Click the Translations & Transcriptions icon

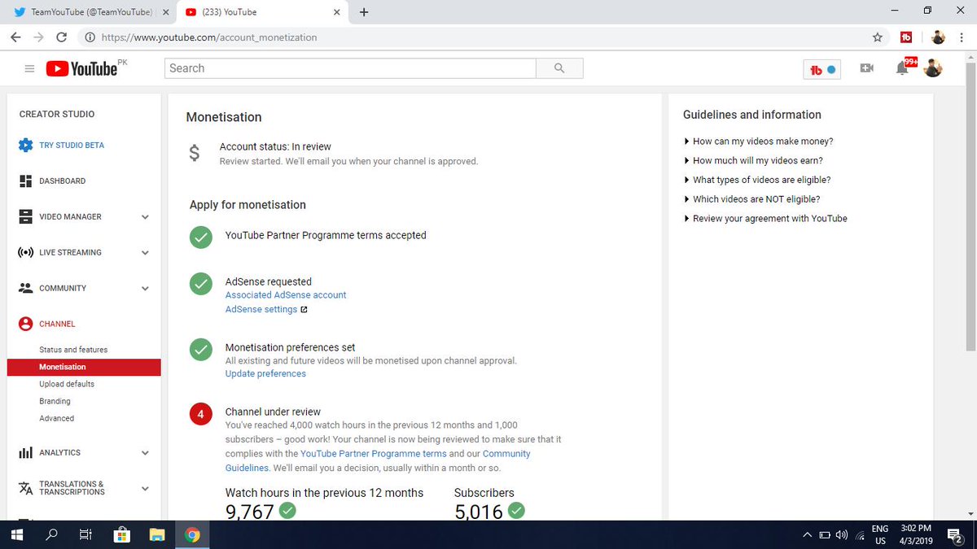point(25,488)
